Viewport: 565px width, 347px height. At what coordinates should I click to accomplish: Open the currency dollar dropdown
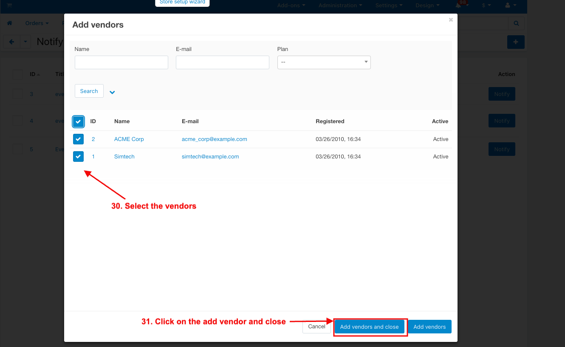[x=486, y=6]
